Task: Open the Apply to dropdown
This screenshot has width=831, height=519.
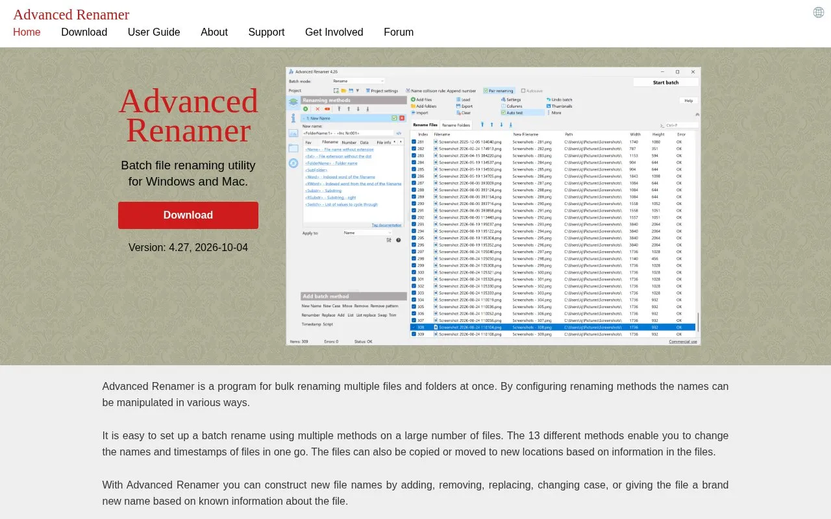Action: (367, 233)
